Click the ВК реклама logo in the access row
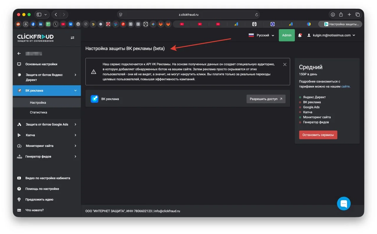The height and width of the screenshot is (234, 377). pos(95,99)
